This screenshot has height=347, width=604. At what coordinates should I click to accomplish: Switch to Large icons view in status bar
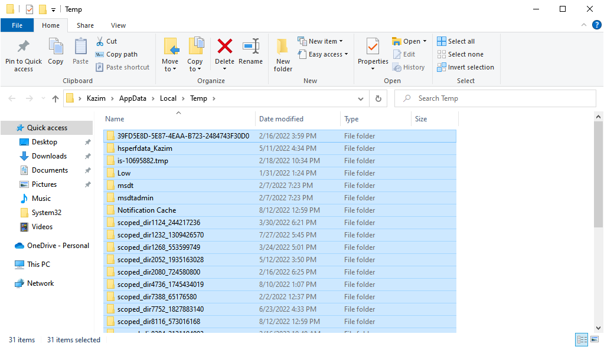tap(595, 340)
